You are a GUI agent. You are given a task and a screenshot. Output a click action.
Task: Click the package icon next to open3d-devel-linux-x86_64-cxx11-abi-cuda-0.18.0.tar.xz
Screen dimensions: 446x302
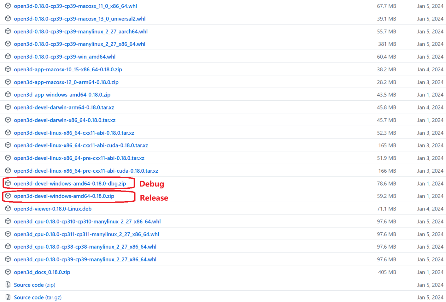click(x=8, y=145)
